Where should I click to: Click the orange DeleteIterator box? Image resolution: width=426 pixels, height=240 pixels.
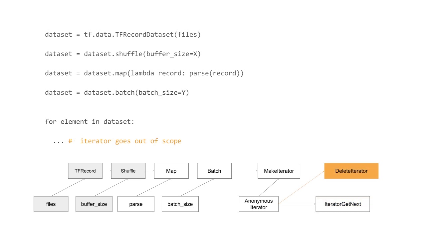[351, 171]
